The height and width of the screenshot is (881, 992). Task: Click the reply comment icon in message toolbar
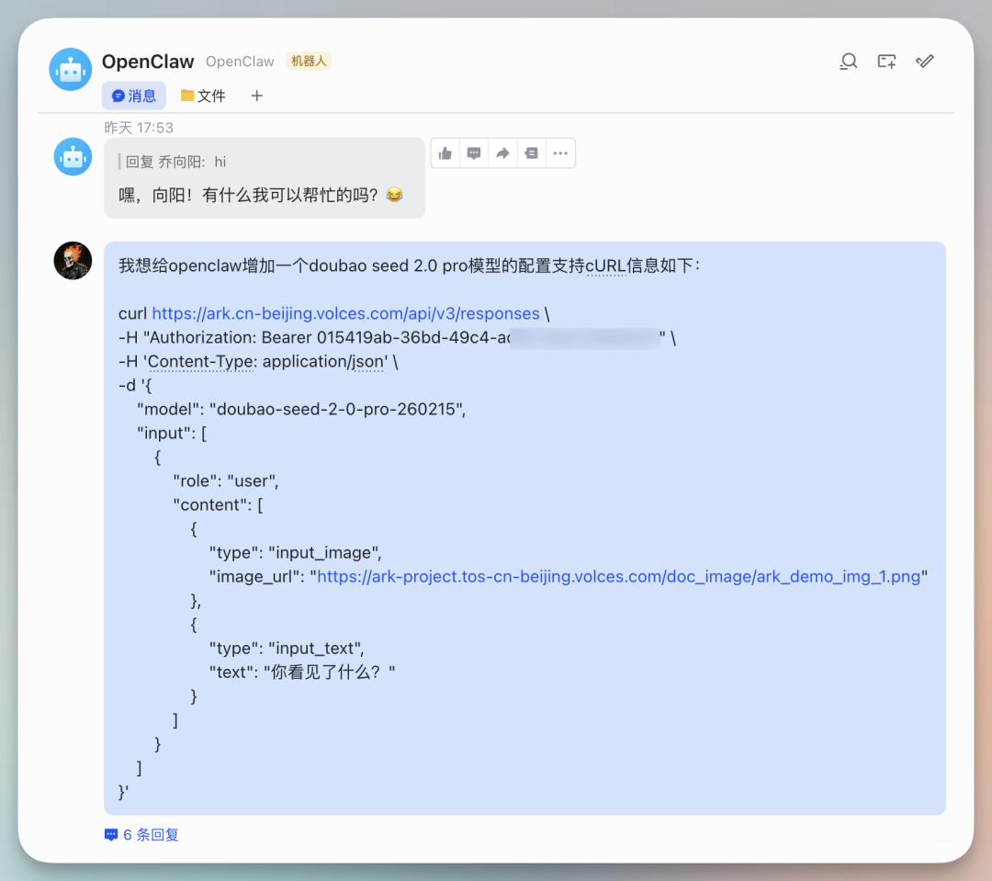point(474,153)
